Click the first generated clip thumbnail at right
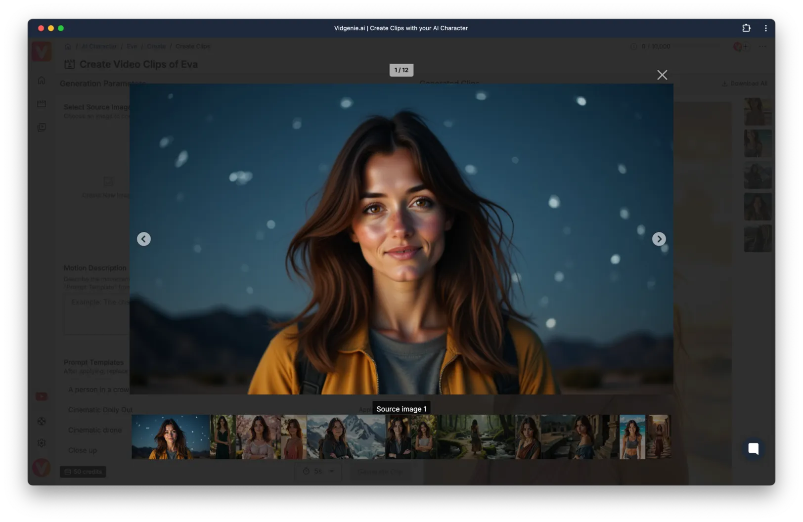Viewport: 803px width, 522px height. [758, 112]
